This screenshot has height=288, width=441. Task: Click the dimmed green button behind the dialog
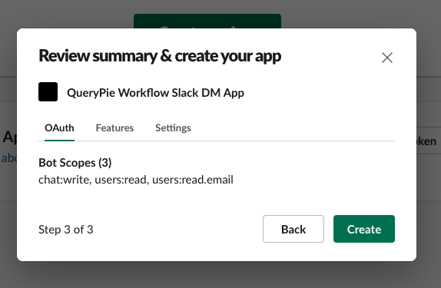[x=207, y=21]
